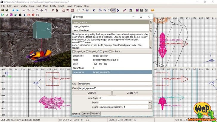Image resolution: width=217 pixels, height=122 pixels.
Task: Click the blue left arrow undo icon
Action: (x=13, y=10)
